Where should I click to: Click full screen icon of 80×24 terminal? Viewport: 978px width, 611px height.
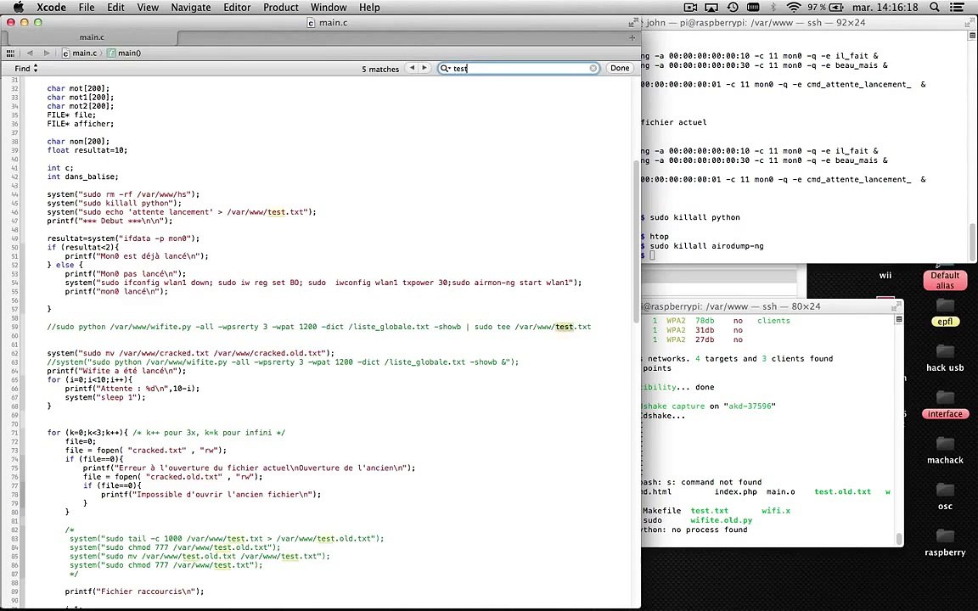pyautogui.click(x=896, y=306)
